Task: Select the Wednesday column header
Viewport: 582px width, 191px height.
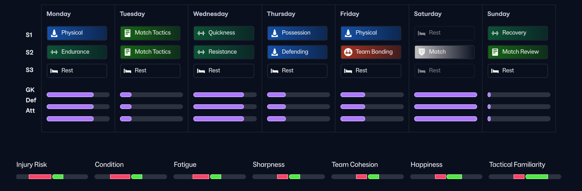Action: (x=210, y=14)
